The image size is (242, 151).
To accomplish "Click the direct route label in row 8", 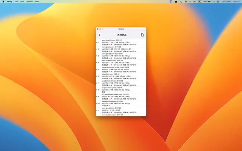I will 103,92.
